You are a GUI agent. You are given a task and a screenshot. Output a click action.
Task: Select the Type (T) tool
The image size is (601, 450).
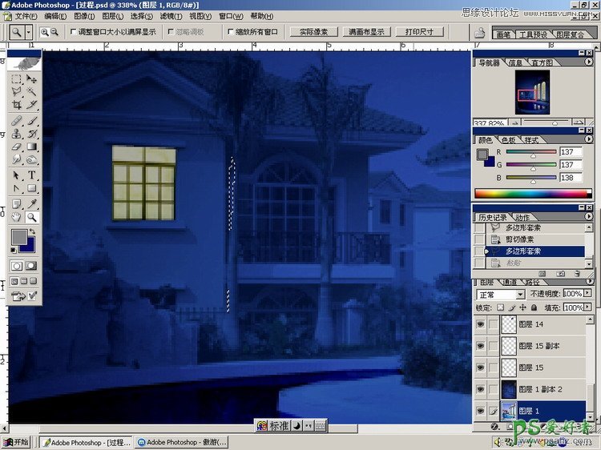pyautogui.click(x=32, y=175)
